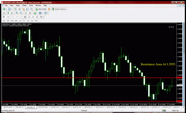This screenshot has height=113, width=186.
Task: Select the 'Resistance Area At 1.3935' text label
Action: (158, 64)
